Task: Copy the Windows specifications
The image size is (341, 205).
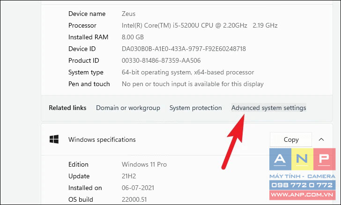Action: [291, 139]
